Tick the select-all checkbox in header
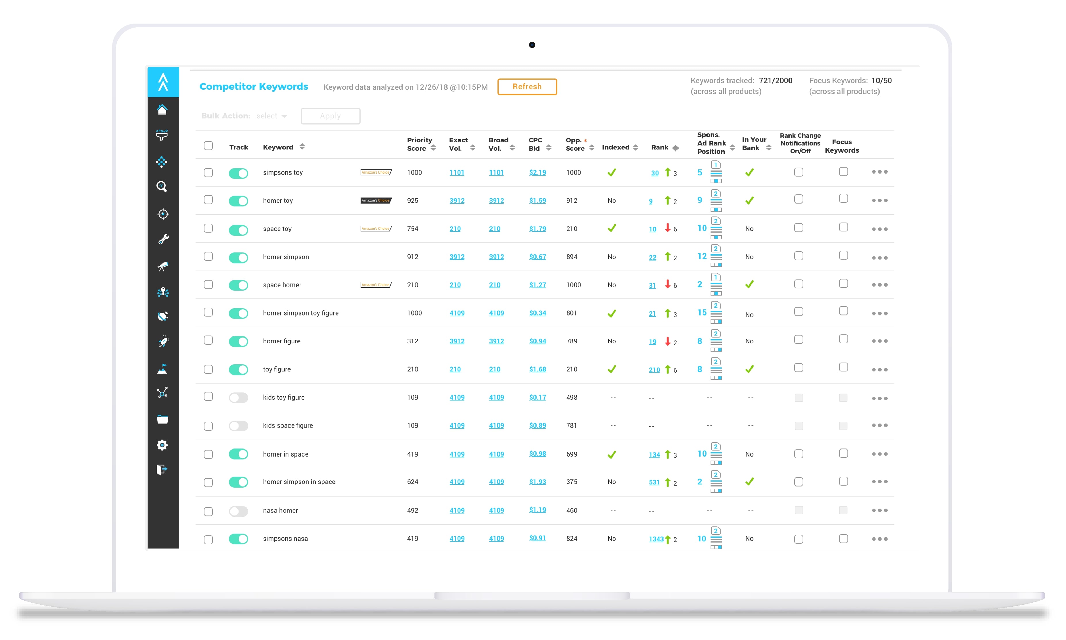 tap(208, 146)
